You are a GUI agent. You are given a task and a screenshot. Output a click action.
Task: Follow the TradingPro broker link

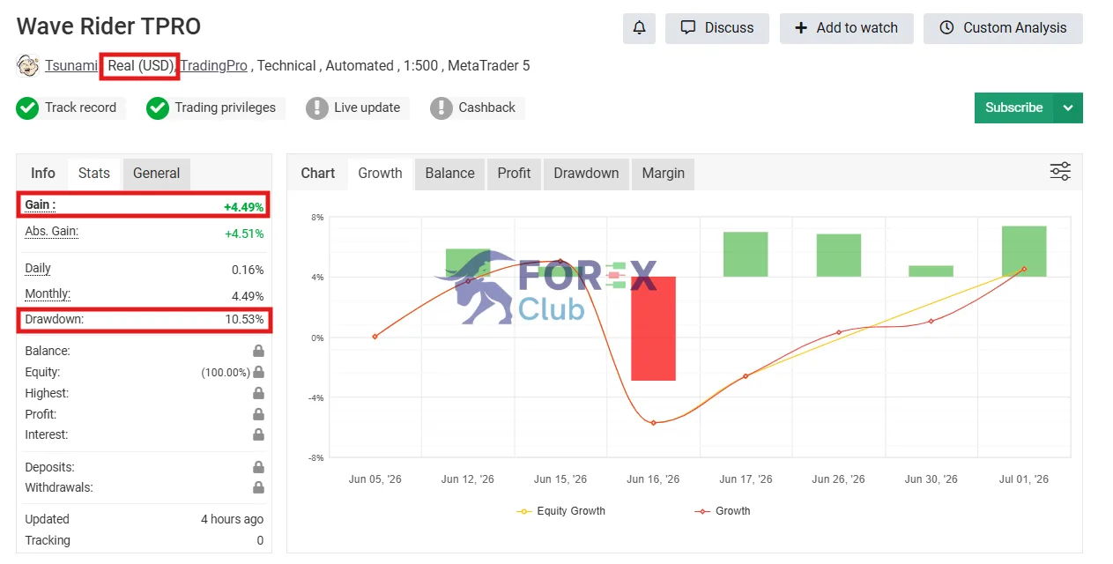[x=214, y=66]
